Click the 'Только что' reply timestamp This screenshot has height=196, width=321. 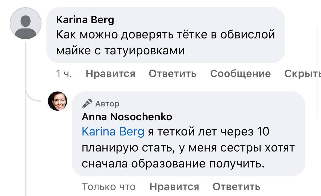pos(109,187)
